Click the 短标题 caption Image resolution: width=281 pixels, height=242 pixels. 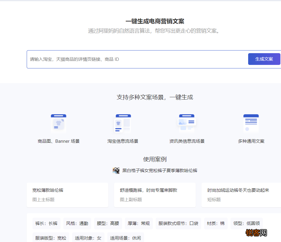click(214, 200)
